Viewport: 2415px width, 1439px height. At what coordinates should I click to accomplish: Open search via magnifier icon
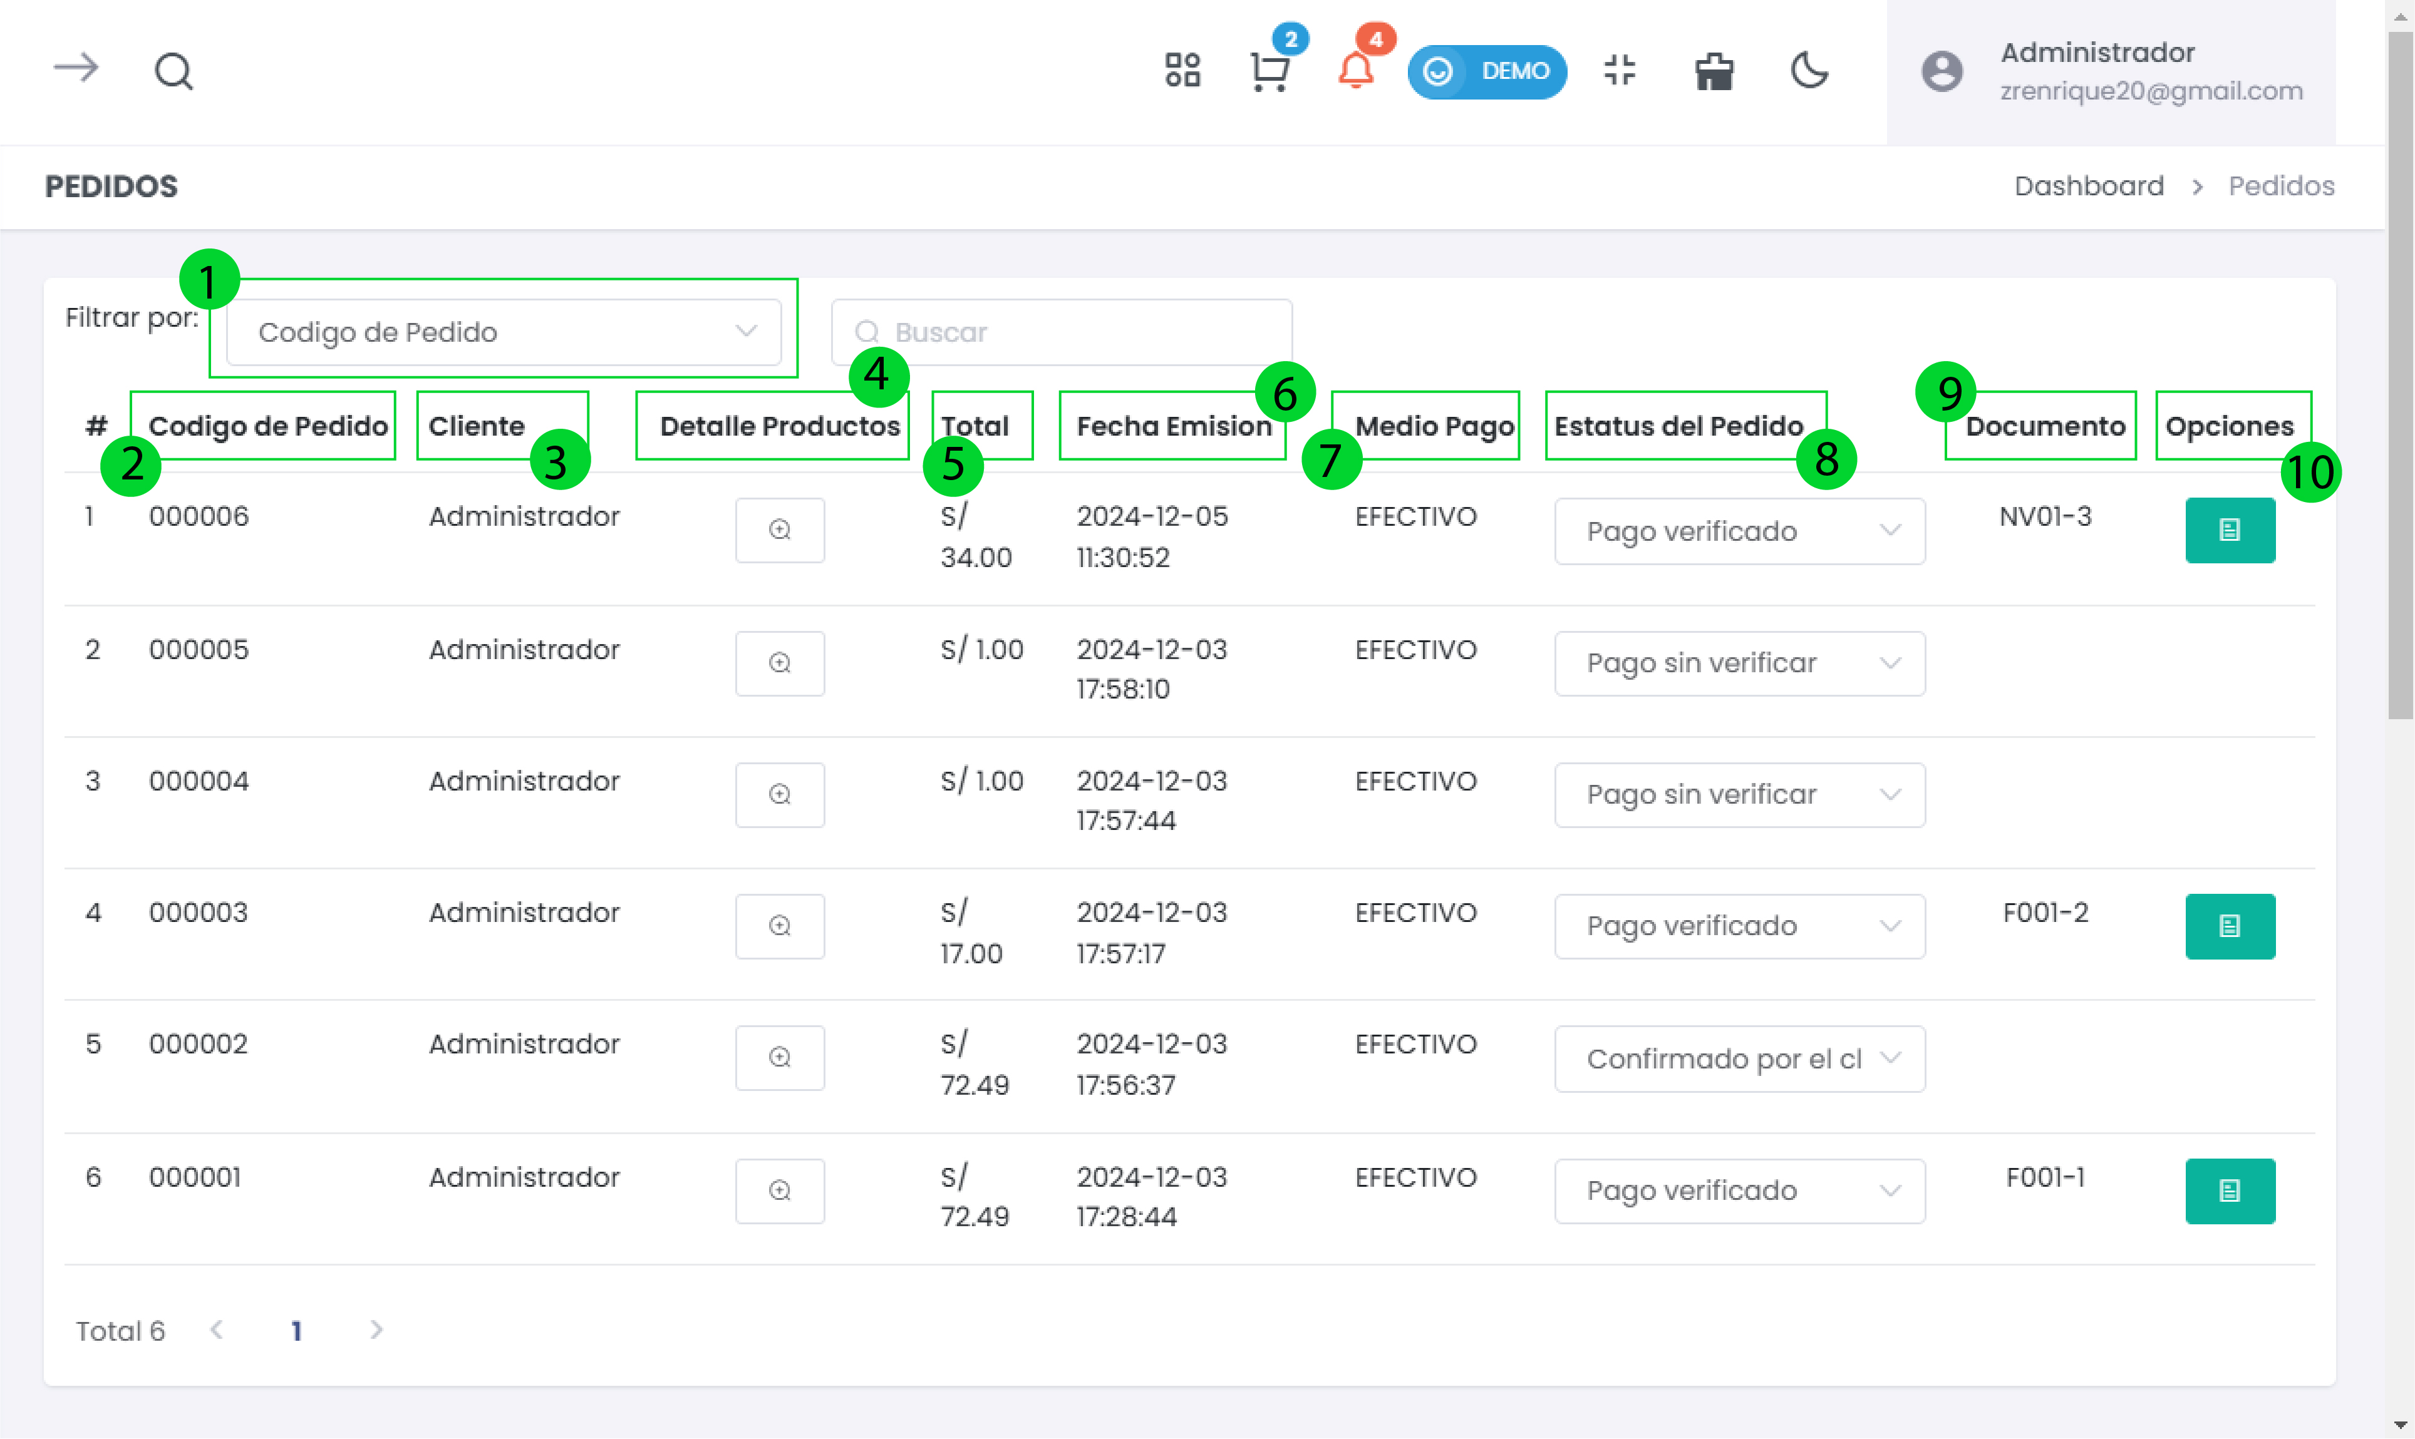click(x=173, y=71)
